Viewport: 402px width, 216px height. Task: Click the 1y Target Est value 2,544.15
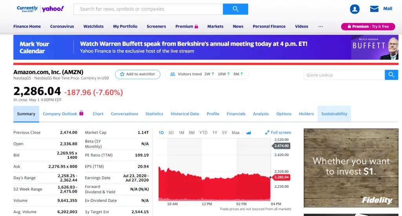pos(140,212)
